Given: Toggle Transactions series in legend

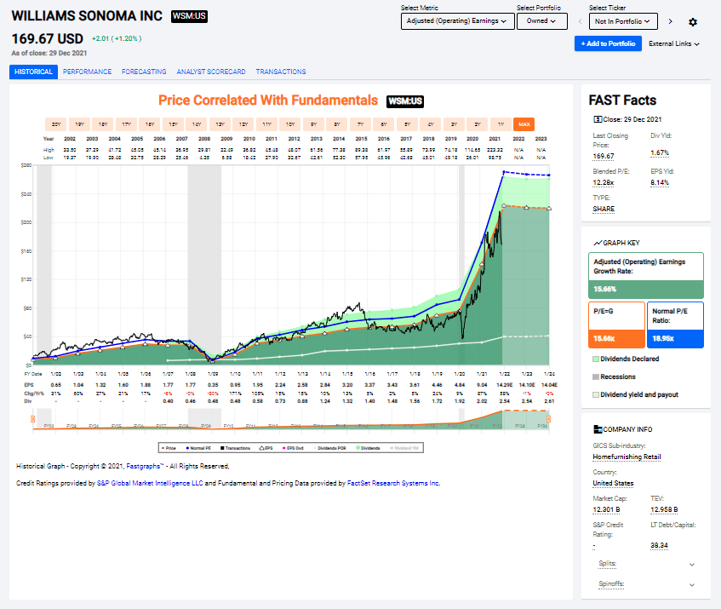Looking at the screenshot, I should [235, 448].
